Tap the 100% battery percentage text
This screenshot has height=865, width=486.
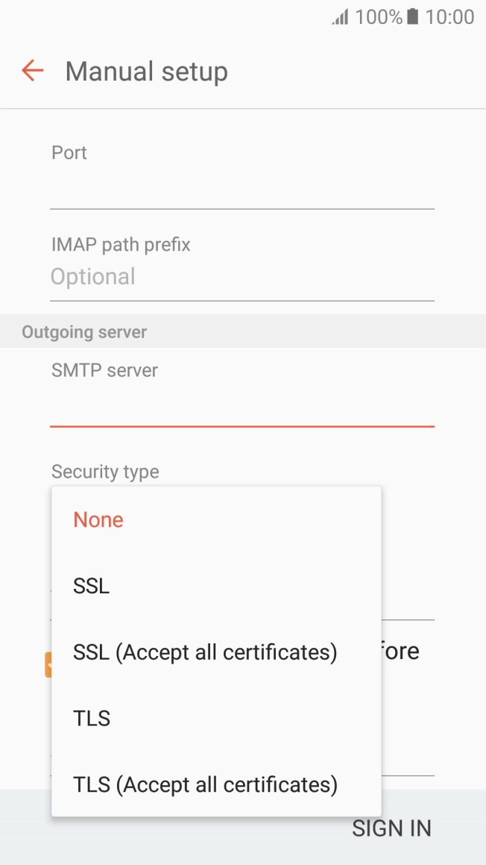pyautogui.click(x=379, y=17)
